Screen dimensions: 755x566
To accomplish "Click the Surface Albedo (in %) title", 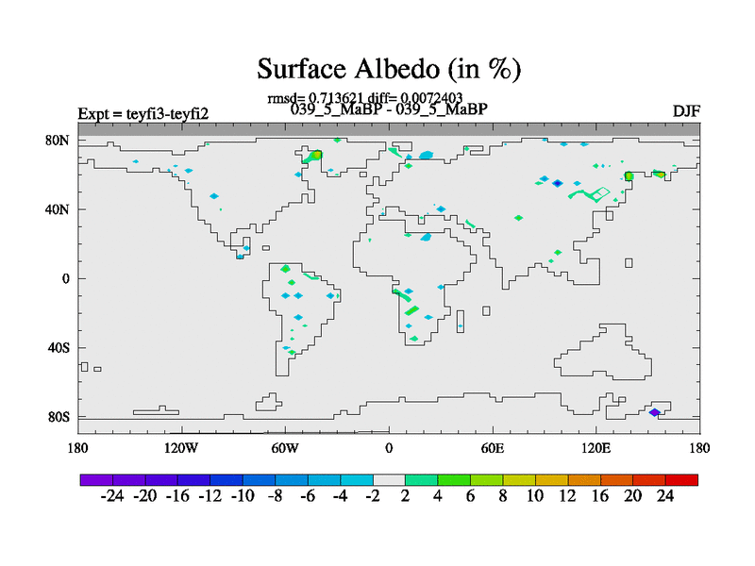I will pos(389,69).
